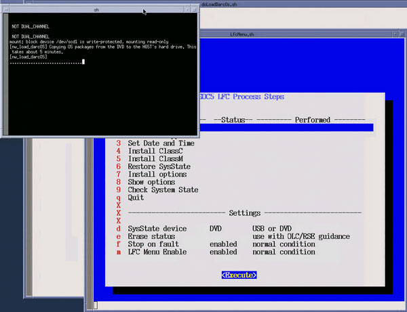
Task: Maximize the sh terminal window
Action: (x=193, y=9)
